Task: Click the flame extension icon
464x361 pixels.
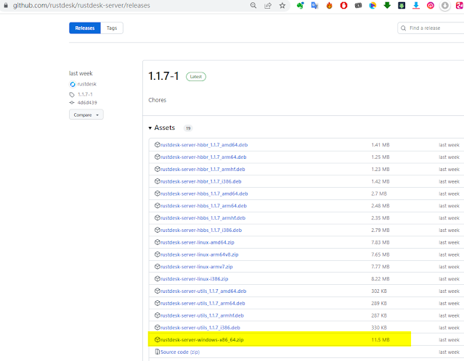Action: 329,5
